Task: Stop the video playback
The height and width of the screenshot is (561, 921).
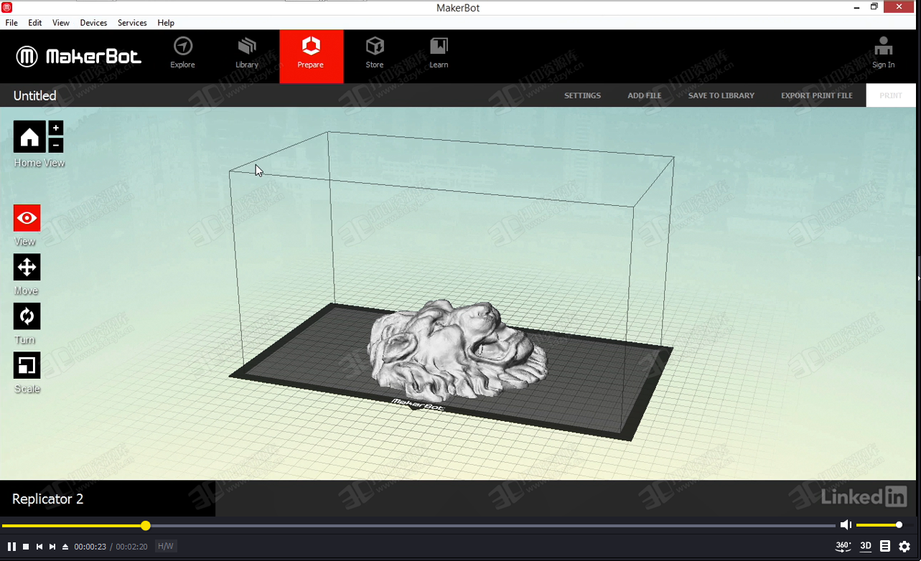Action: [26, 547]
